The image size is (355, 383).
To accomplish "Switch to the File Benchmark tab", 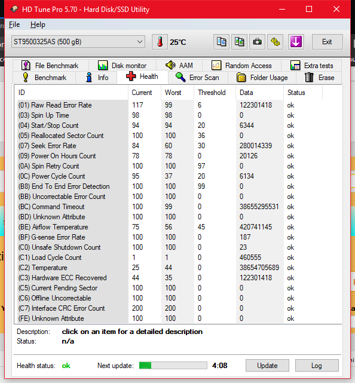I will point(50,66).
